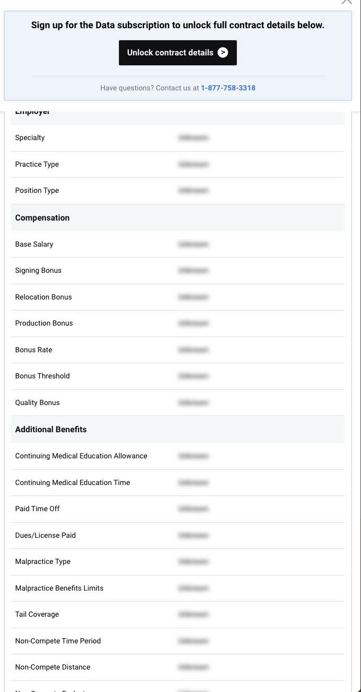Select the Continuing Medical Education Allowance label
Image resolution: width=361 pixels, height=692 pixels.
[x=81, y=456]
